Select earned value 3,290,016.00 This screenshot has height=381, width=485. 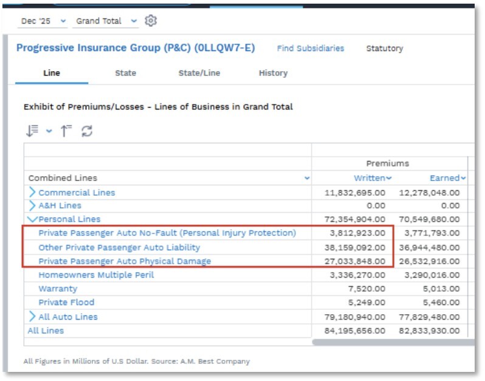click(432, 275)
